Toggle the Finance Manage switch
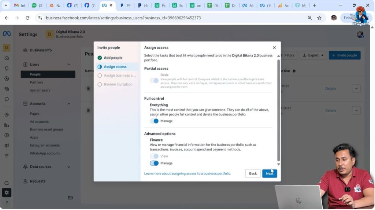The image size is (375, 210). pos(154,163)
